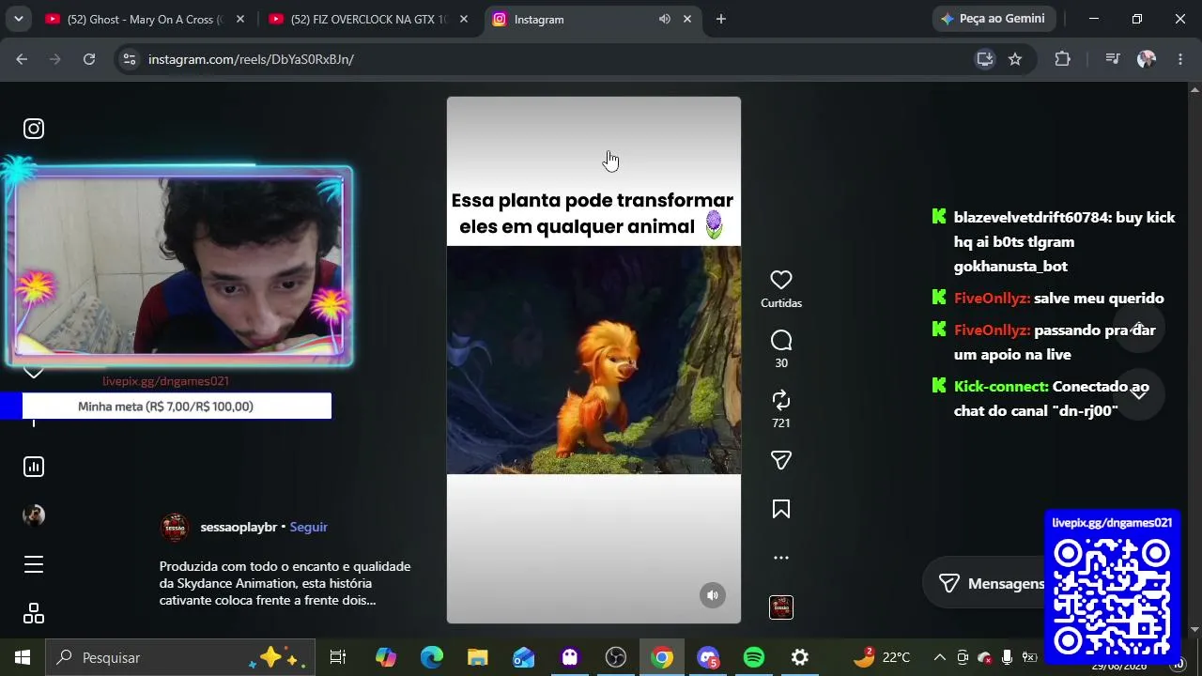The image size is (1202, 676).
Task: Open the reel's three-dot more options
Action: (781, 558)
